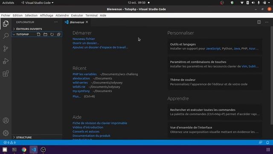Open the Explorer view in activity bar
Screen dimensions: 273x154
[x=6, y=24]
